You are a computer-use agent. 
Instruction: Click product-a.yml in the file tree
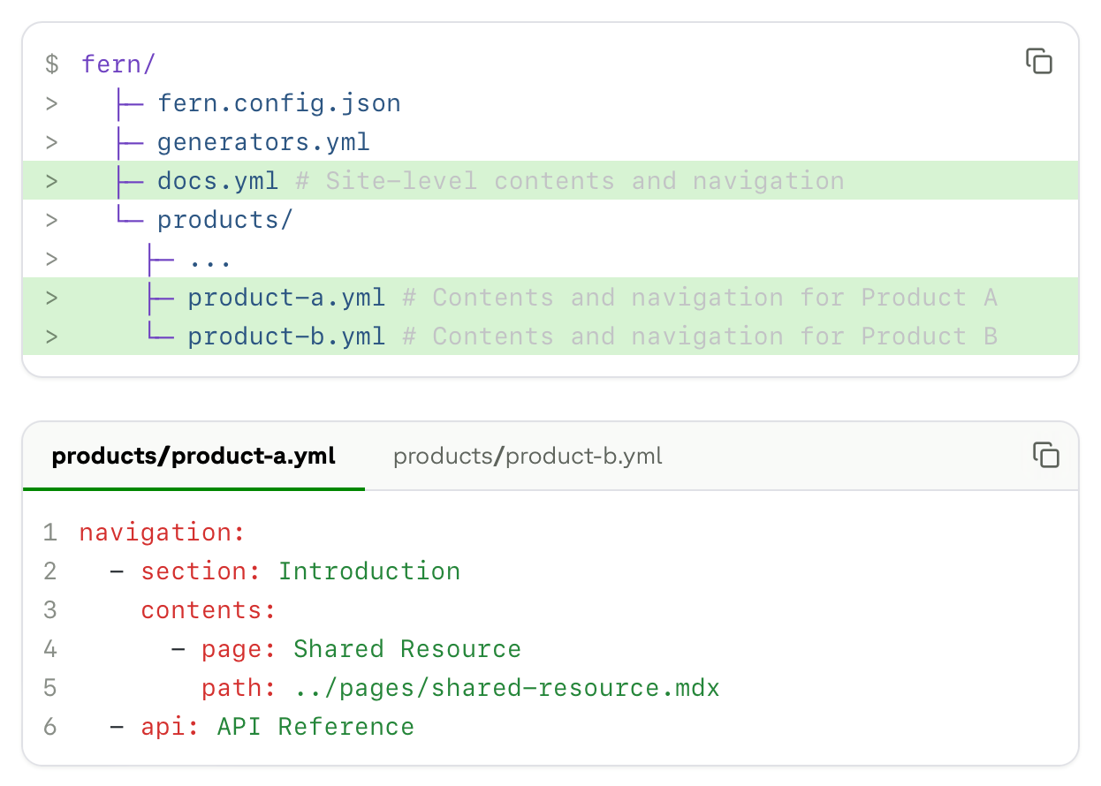[x=286, y=298]
